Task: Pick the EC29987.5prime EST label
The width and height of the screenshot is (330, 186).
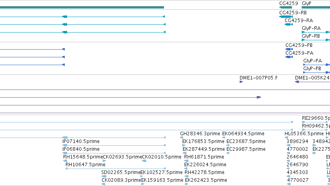Action: 246,149
